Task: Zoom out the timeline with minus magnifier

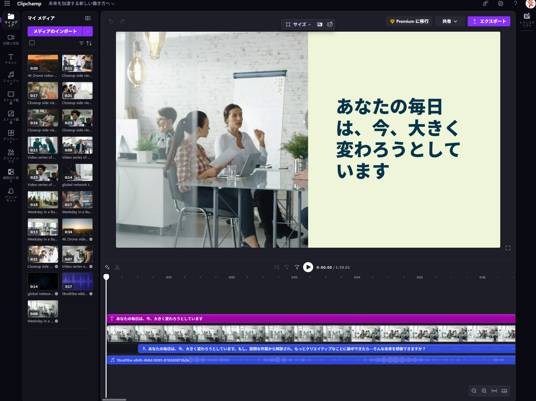Action: tap(474, 391)
